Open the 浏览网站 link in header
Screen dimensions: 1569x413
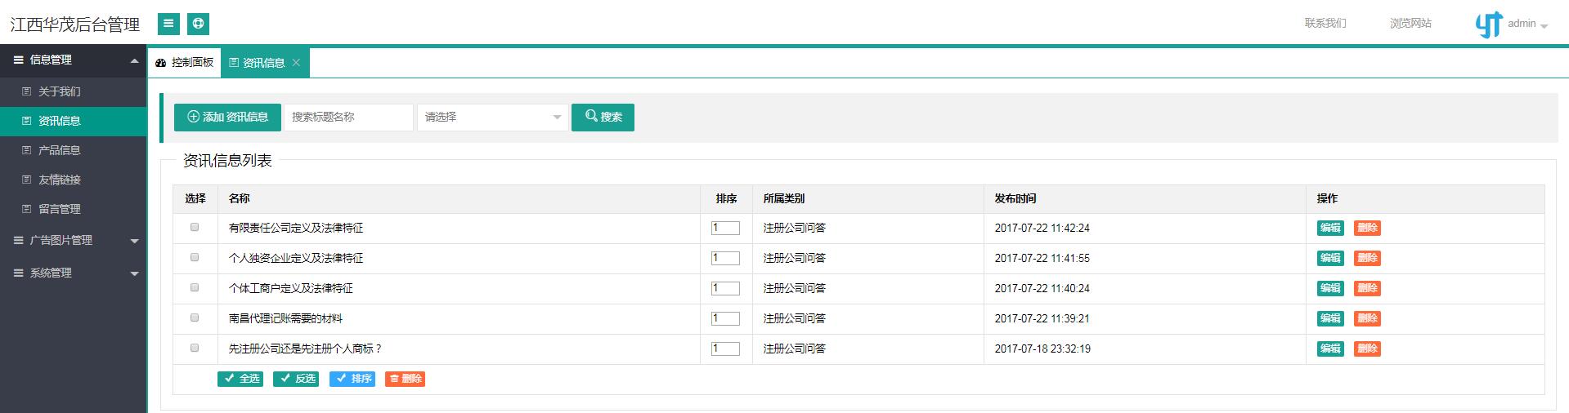tap(1410, 24)
